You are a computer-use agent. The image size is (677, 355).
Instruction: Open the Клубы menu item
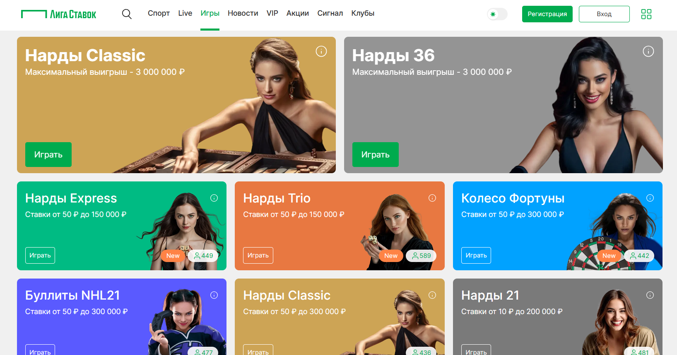[x=363, y=13]
